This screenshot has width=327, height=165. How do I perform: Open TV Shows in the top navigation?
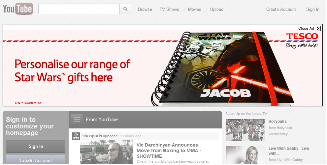coord(169,9)
